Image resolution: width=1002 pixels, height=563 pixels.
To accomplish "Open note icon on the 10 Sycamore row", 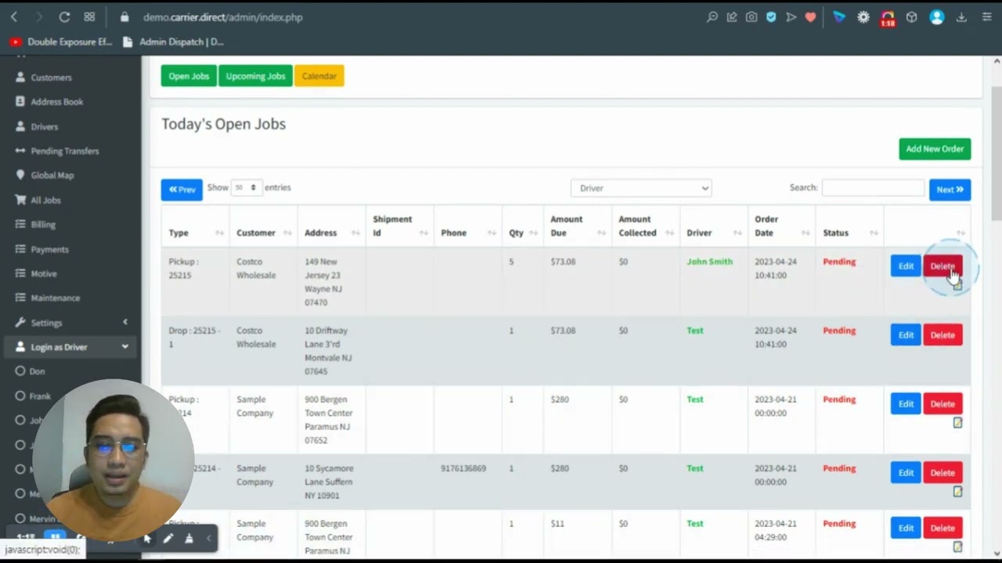I will (957, 491).
